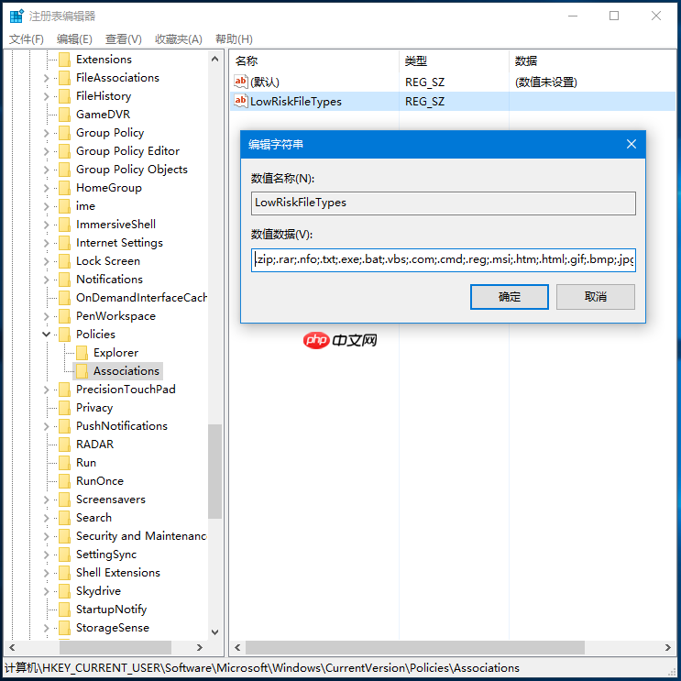Viewport: 681px width, 681px height.
Task: Click the Privacy folder icon
Action: pos(64,408)
